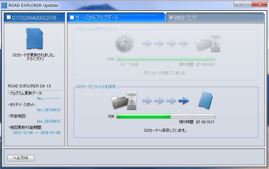Click the first arrow in the download section
The width and height of the screenshot is (269, 169).
pos(147,43)
